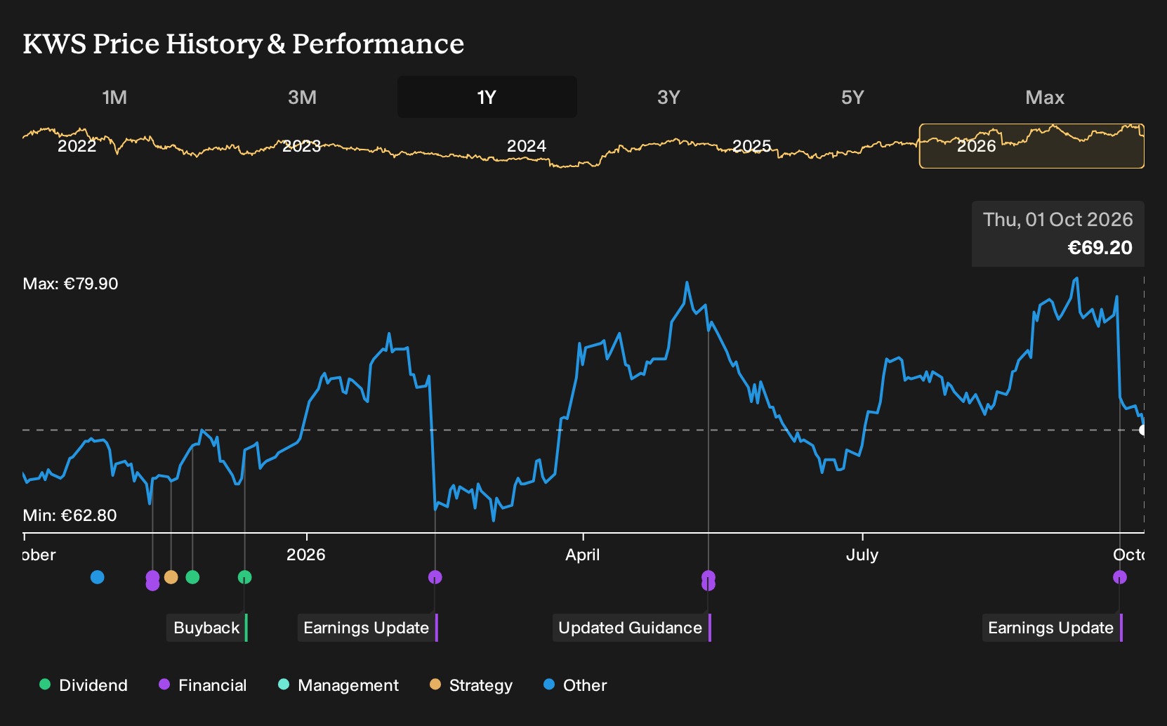Screen dimensions: 1167x726
Task: Open the Earnings Update label below 2026 tick
Action: point(367,628)
